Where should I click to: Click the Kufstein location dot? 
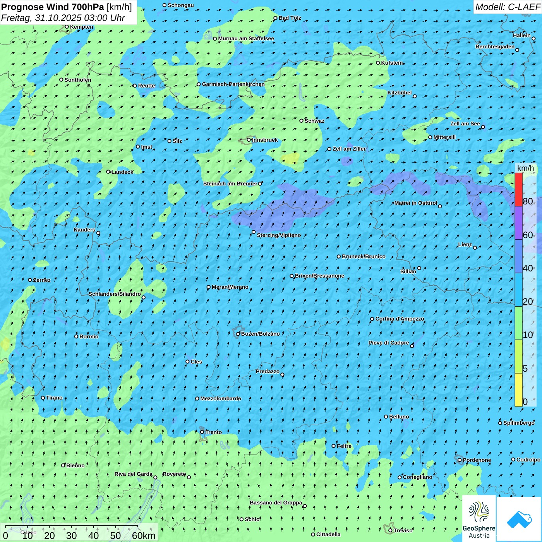click(378, 63)
